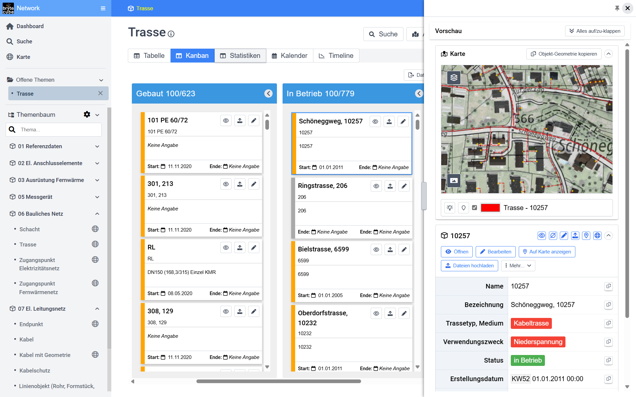Click eye icon on Bielstrasse, 6599 card

tap(376, 249)
